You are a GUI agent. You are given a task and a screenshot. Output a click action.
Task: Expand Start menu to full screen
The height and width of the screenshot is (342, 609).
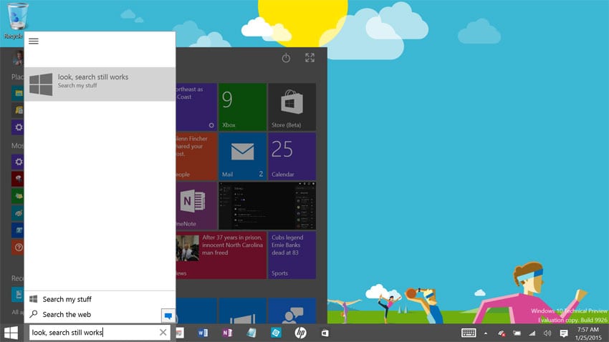click(310, 58)
